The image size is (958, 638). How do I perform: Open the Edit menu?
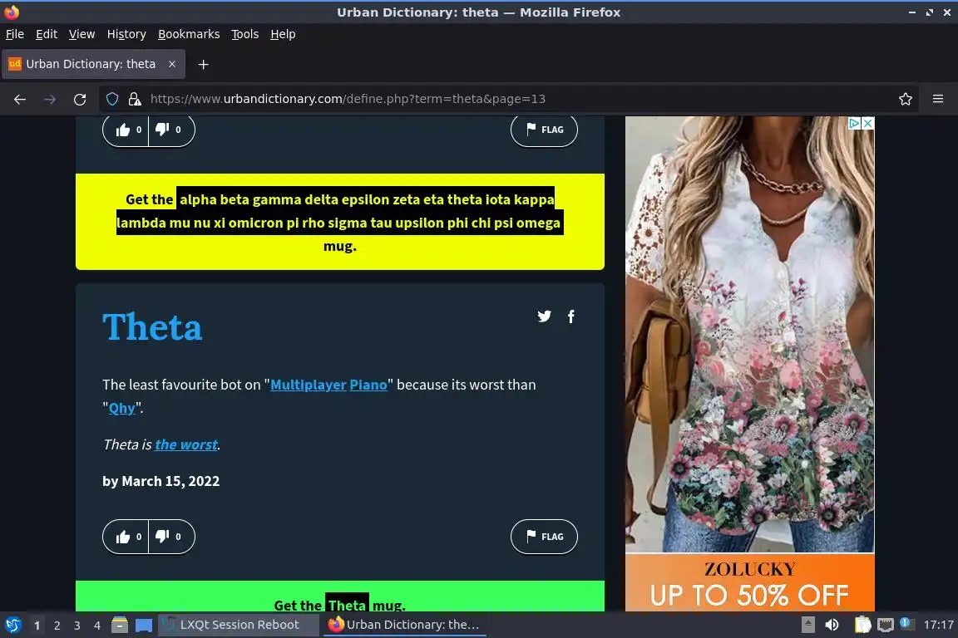coord(47,34)
